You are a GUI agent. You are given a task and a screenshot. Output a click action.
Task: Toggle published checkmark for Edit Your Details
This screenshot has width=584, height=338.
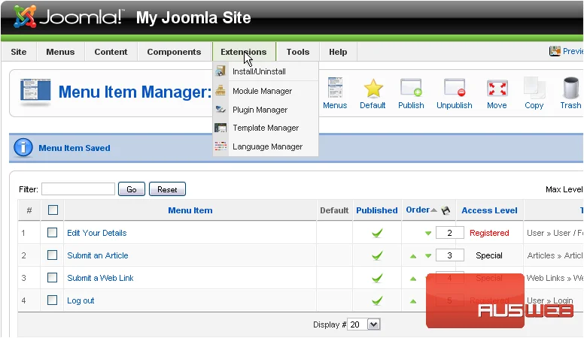(377, 233)
